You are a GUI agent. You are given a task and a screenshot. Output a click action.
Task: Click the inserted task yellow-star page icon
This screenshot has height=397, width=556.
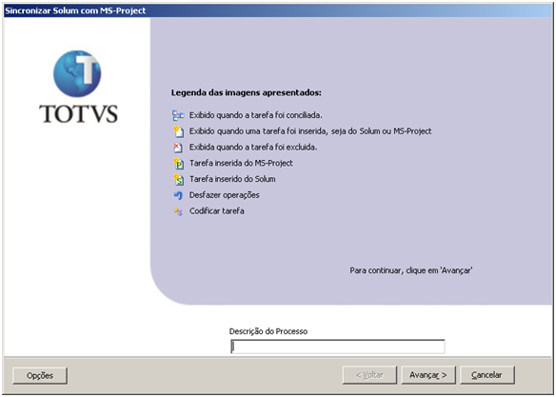(178, 131)
